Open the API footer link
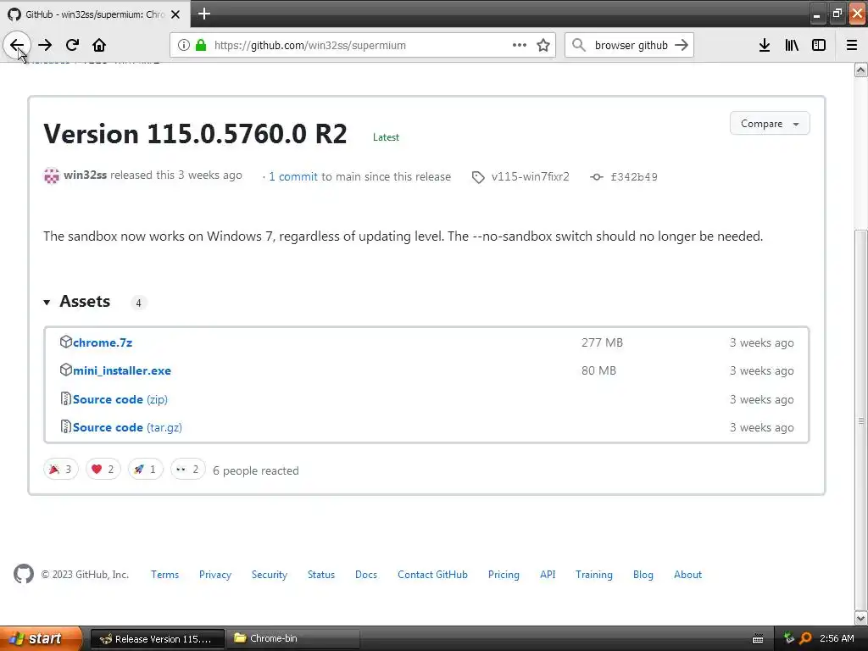The height and width of the screenshot is (651, 868). 548,575
